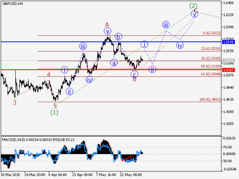Click the 23.6(1.5526) Fibonacci label
The height and width of the screenshot is (179, 239).
211,49
